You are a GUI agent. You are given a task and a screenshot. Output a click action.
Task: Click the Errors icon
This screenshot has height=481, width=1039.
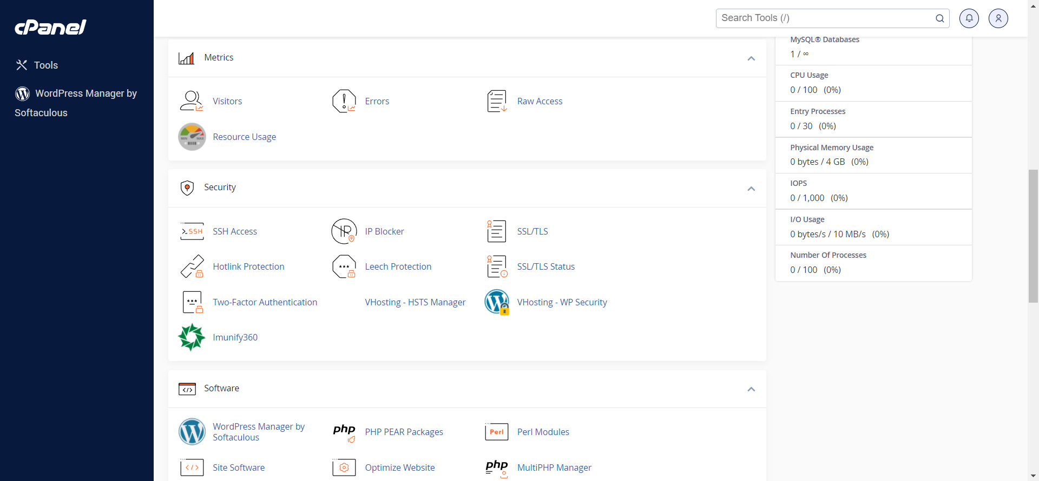coord(344,101)
